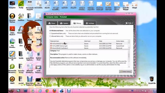The image size is (165, 93).
Task: Open the Settings tab
Action: [90, 23]
